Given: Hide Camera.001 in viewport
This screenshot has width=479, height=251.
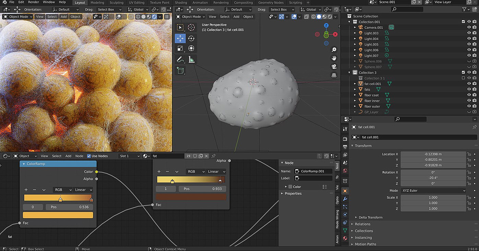Looking at the screenshot, I should pyautogui.click(x=469, y=27).
